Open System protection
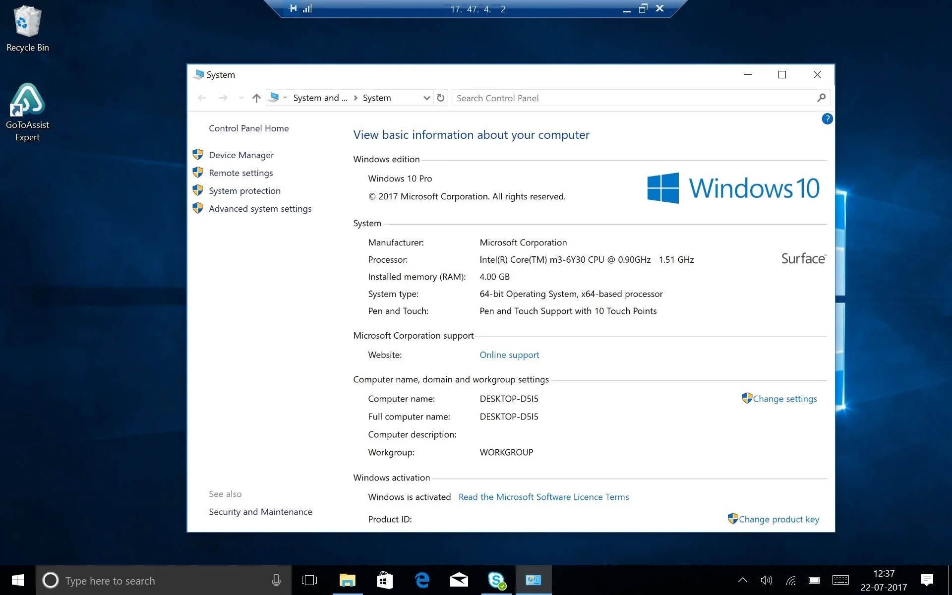 [244, 191]
